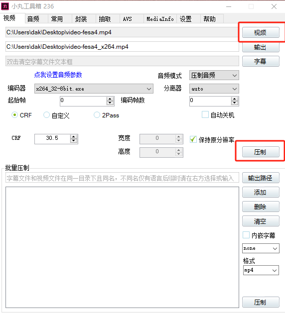Enable the 自动关机 checkbox
Image resolution: width=285 pixels, height=313 pixels.
click(205, 115)
